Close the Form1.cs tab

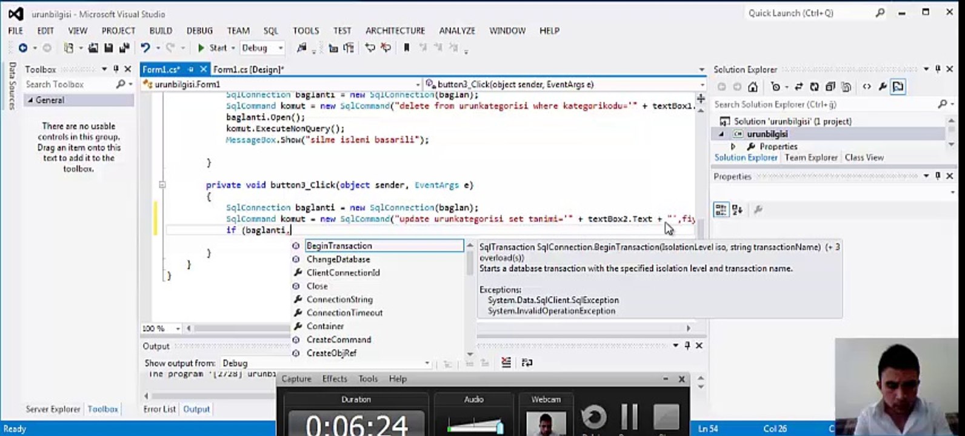203,69
